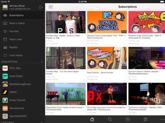The width and height of the screenshot is (165, 123).
Task: Click the star icon for Favorites
Action: click(x=5, y=31)
